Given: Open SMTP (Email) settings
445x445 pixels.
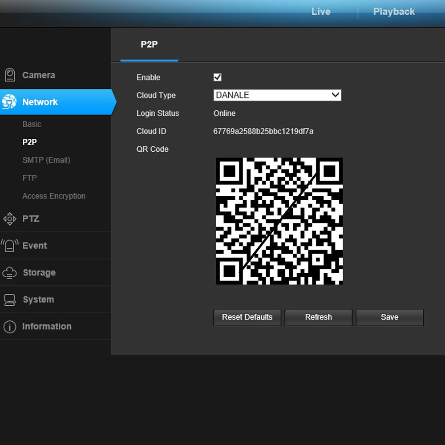Looking at the screenshot, I should (x=46, y=160).
